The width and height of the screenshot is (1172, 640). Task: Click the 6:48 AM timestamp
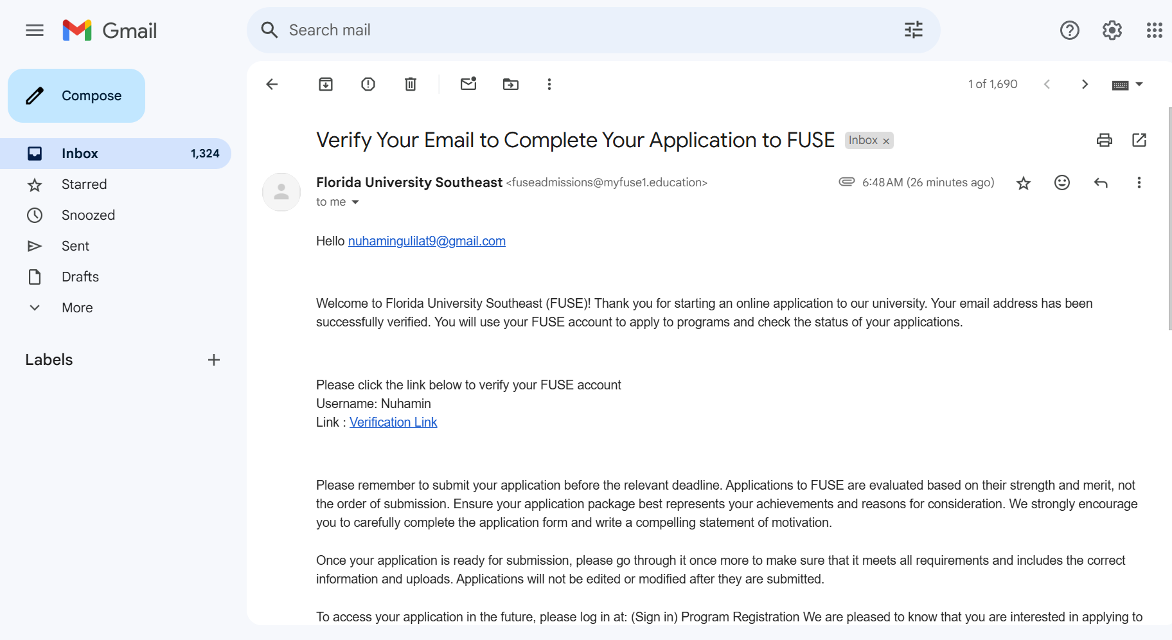click(928, 182)
